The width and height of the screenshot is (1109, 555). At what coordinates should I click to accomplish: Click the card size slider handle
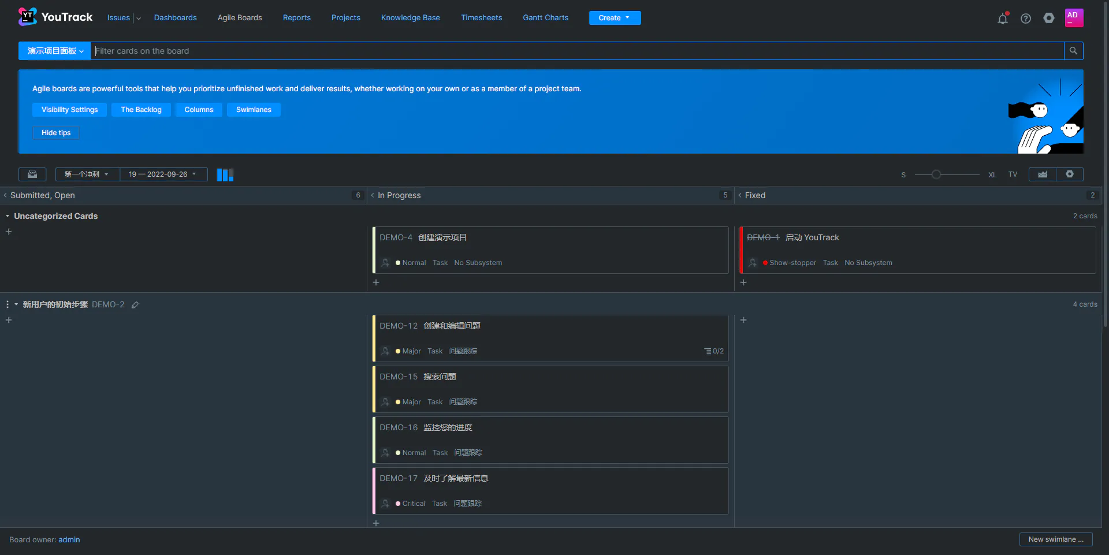click(x=936, y=174)
